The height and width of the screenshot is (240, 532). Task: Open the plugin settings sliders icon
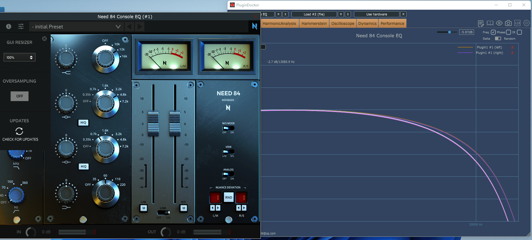[21, 27]
